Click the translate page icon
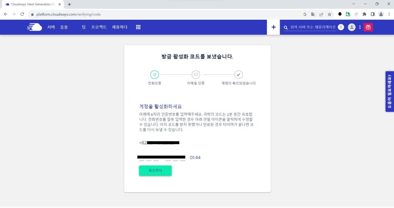The height and width of the screenshot is (208, 394). pyautogui.click(x=313, y=14)
